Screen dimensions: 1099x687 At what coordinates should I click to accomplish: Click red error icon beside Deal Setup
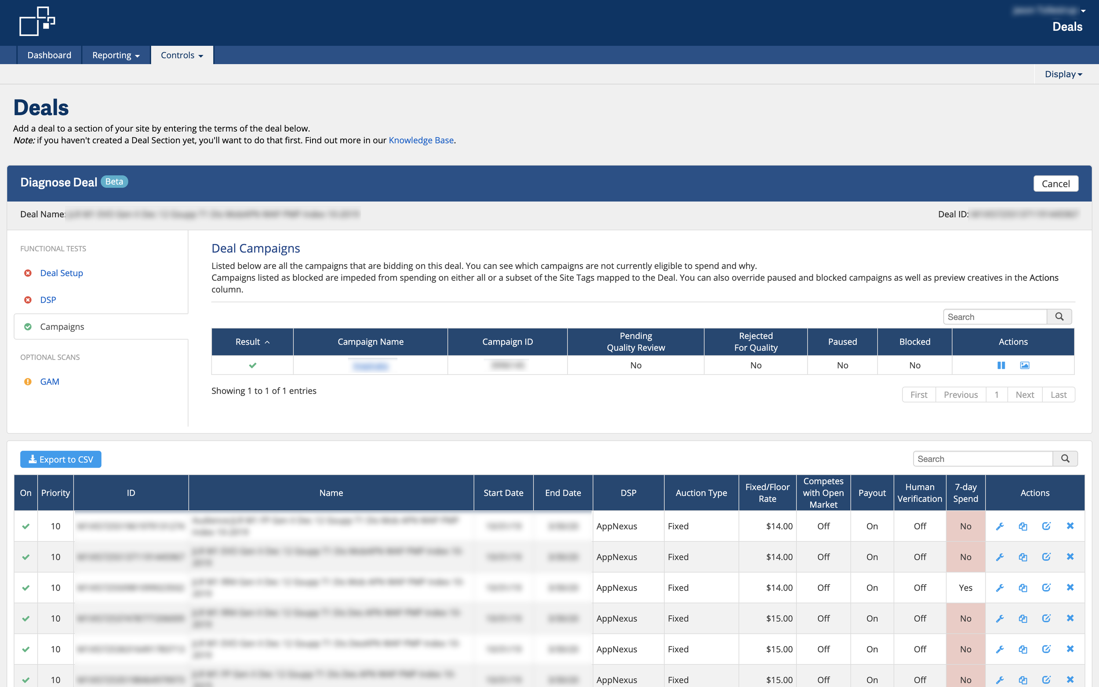pyautogui.click(x=28, y=273)
